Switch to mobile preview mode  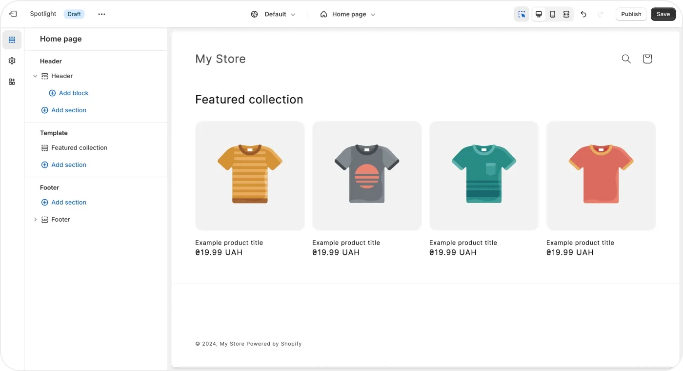(552, 14)
